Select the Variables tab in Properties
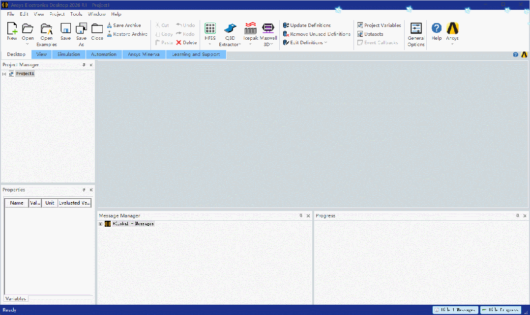The image size is (530, 315). pos(16,299)
